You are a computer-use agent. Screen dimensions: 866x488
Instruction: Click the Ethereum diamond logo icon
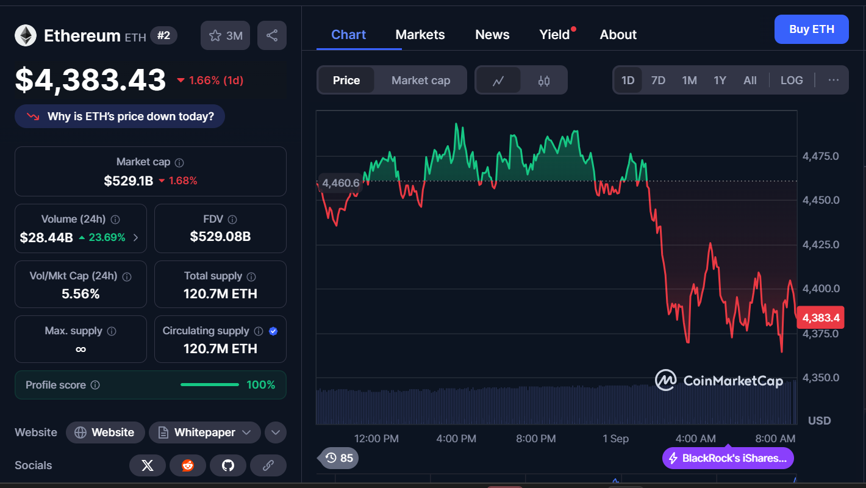click(26, 35)
